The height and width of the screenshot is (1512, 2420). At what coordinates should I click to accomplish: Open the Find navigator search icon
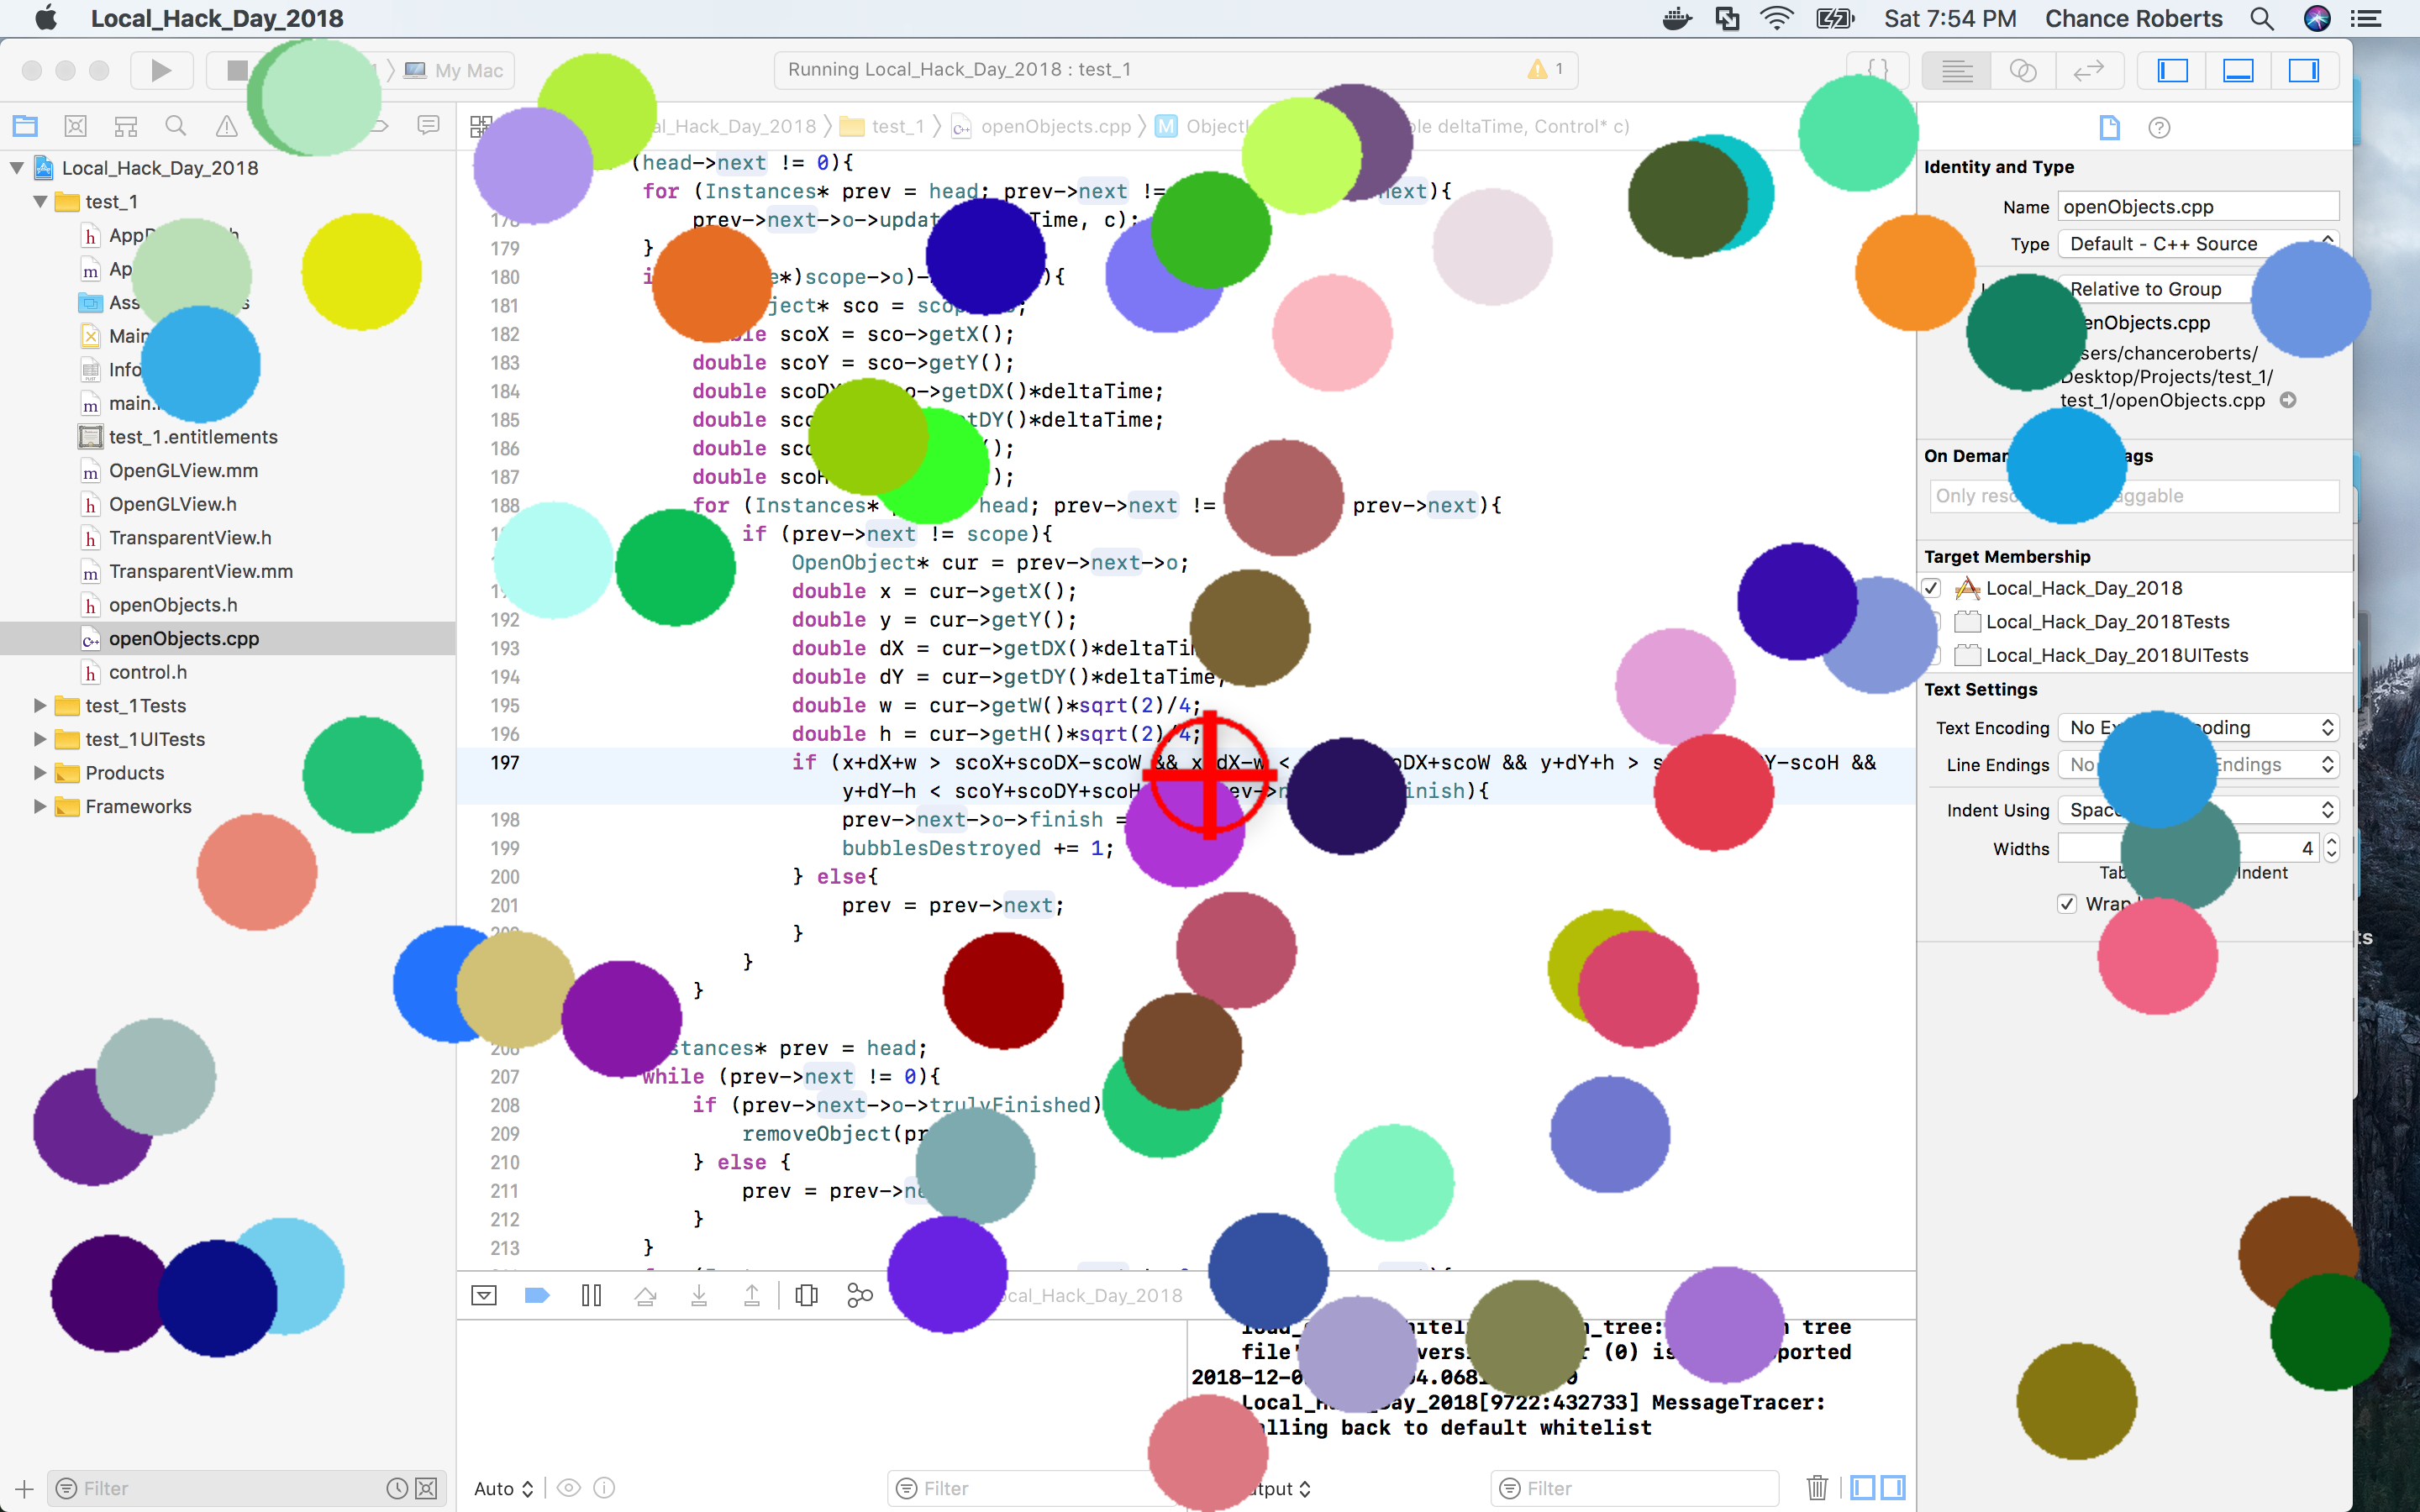[176, 126]
